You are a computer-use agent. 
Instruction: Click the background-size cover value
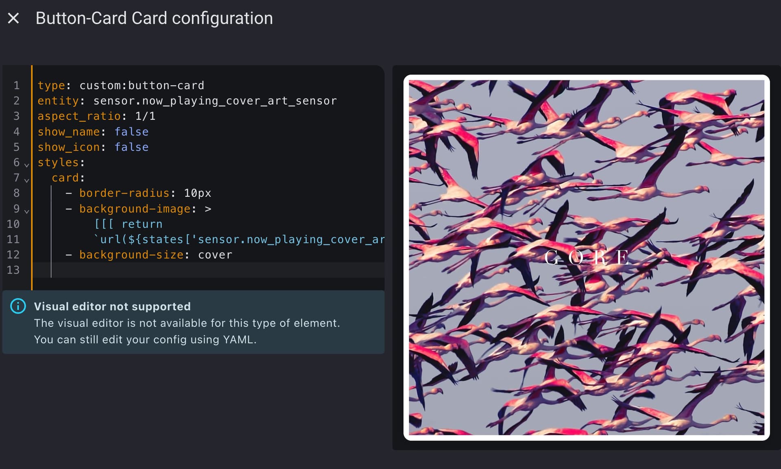coord(215,255)
